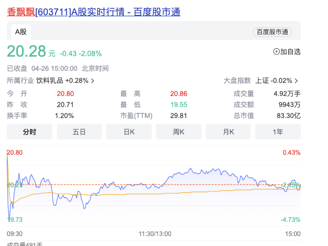Click the 09:30 opening time axis label
The image size is (328, 246).
tap(15, 233)
